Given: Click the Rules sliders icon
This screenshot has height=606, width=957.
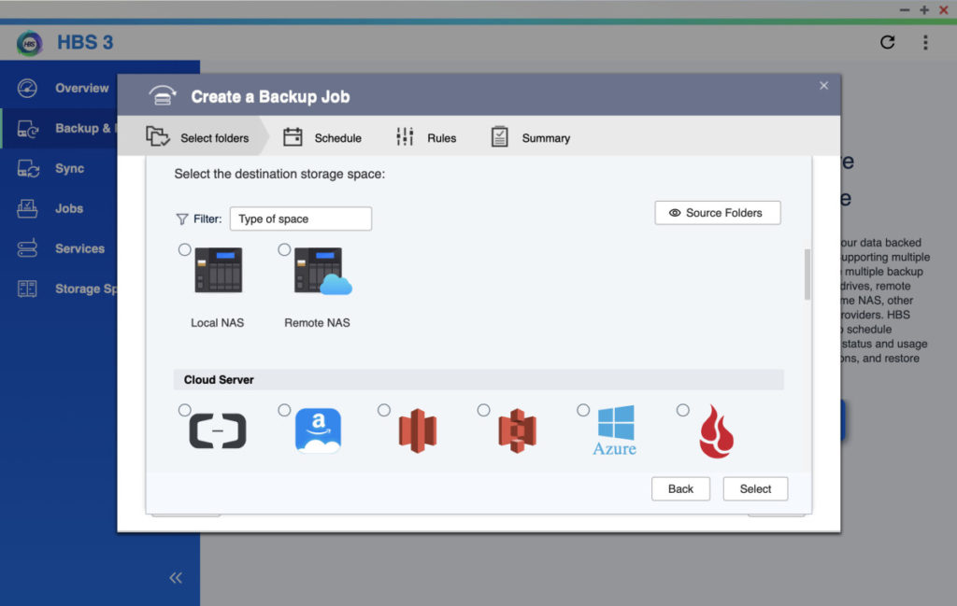Looking at the screenshot, I should click(x=405, y=136).
